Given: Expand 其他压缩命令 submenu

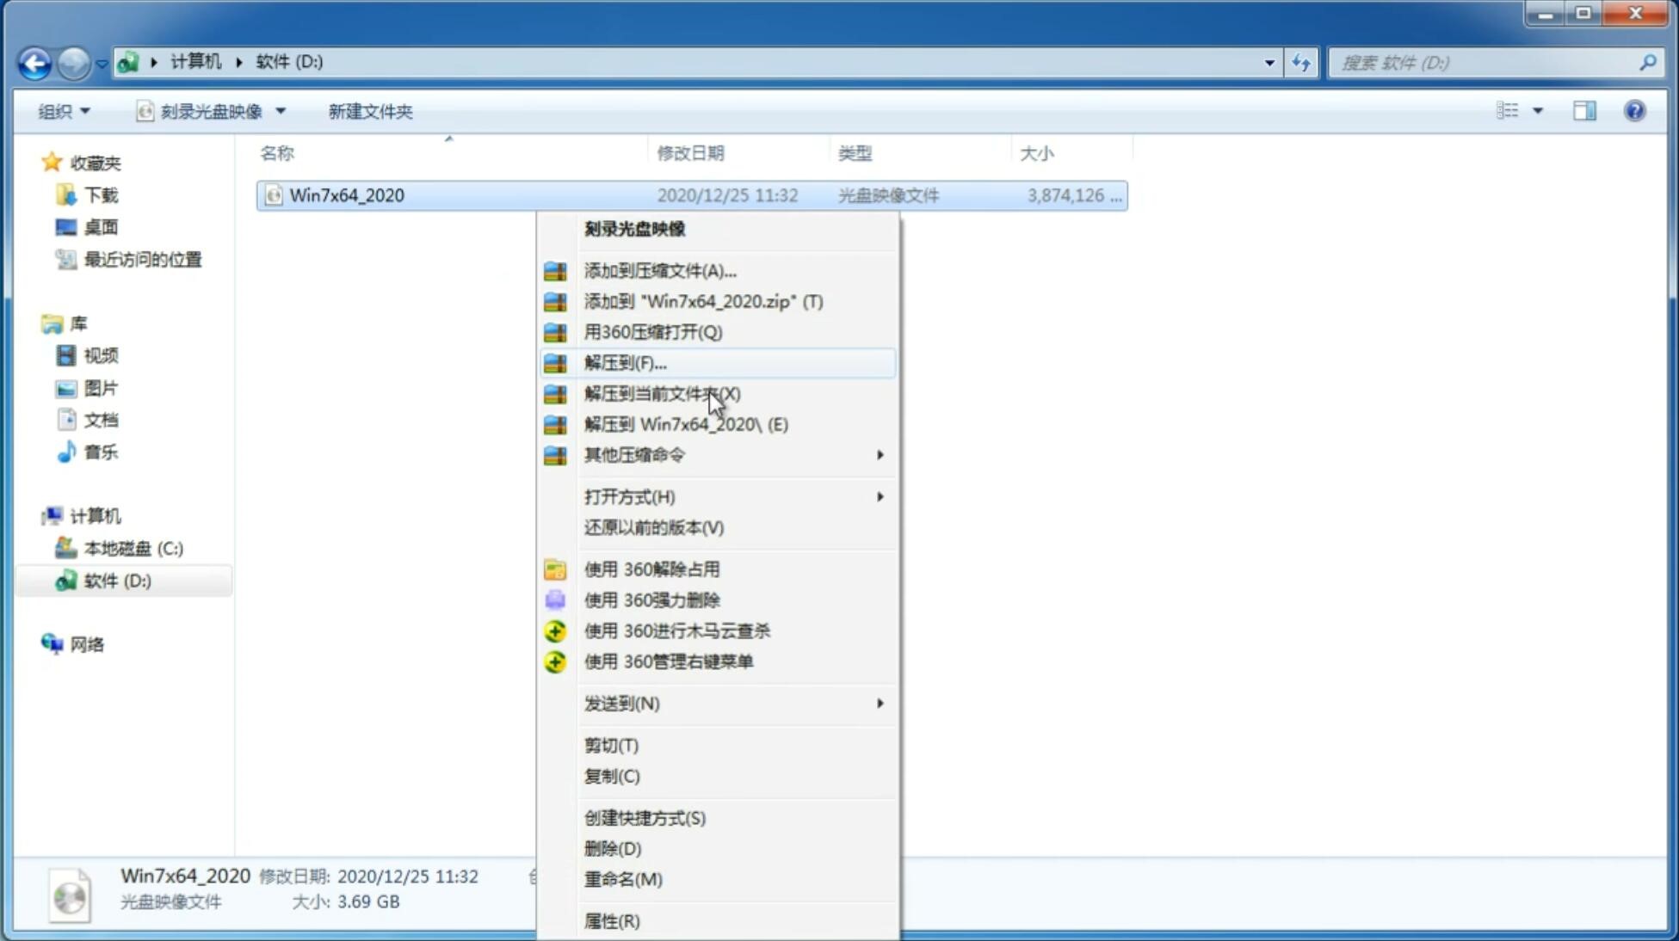Looking at the screenshot, I should (x=733, y=454).
